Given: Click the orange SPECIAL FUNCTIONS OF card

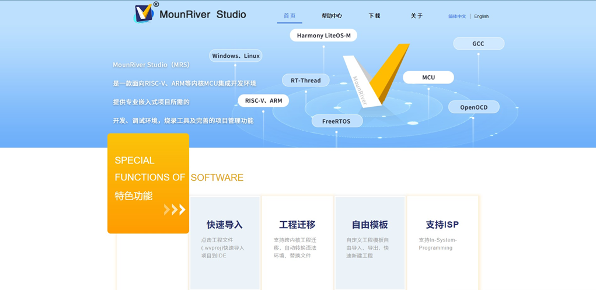Looking at the screenshot, I should click(148, 183).
